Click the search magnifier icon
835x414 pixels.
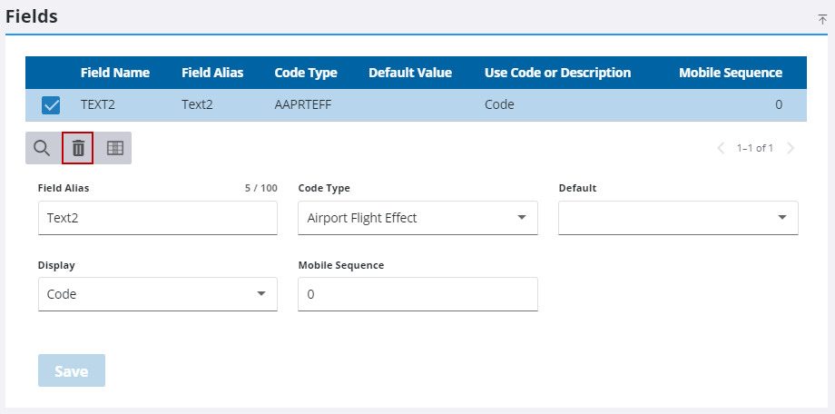pyautogui.click(x=42, y=148)
